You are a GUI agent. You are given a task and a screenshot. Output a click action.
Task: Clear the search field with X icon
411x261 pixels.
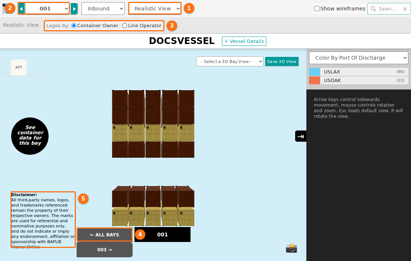coord(405,9)
